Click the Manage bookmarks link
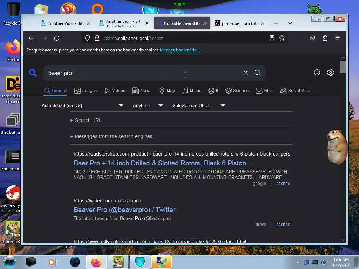Viewport: 359px width, 269px height. coord(180,50)
